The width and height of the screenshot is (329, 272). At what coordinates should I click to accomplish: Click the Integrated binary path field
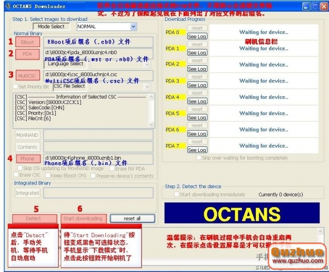[98, 193]
